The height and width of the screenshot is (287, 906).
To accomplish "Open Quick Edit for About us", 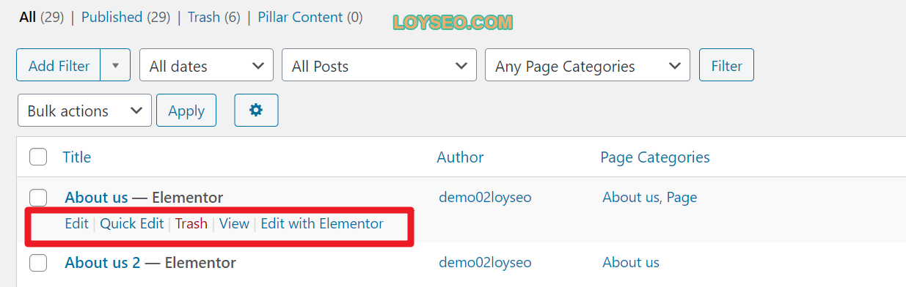I will tap(132, 223).
